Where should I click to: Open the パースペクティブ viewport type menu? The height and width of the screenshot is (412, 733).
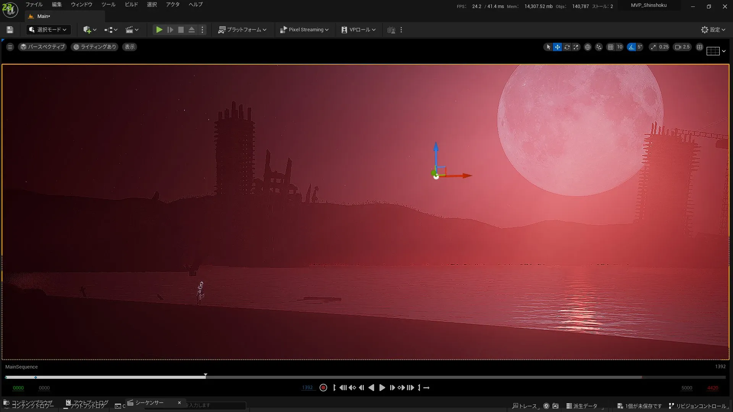pos(42,47)
